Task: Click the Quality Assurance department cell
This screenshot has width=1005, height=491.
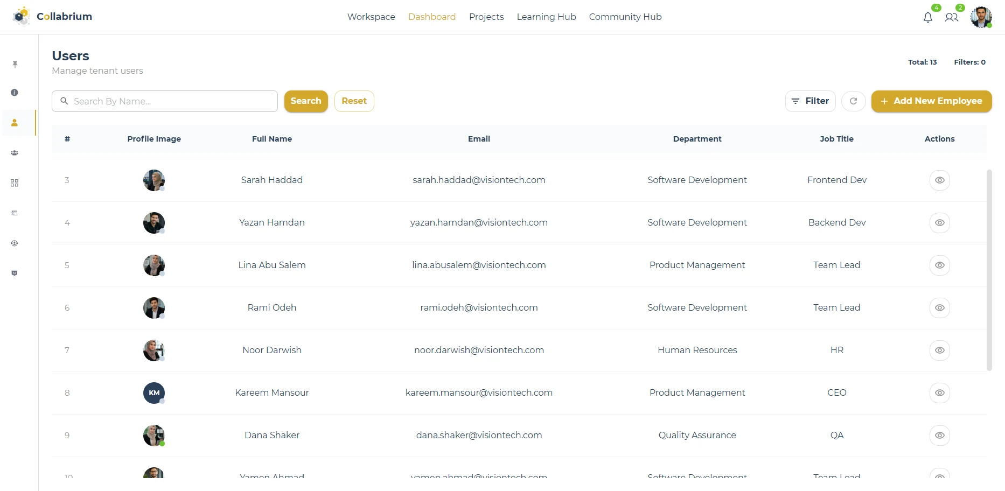Action: point(697,435)
